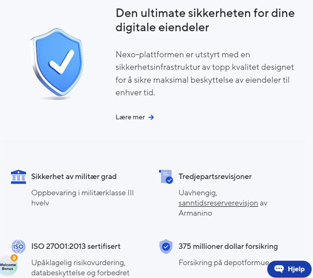Click the Forsikring på depotformue text
Screen dimensions: 313x278
pos(224,262)
